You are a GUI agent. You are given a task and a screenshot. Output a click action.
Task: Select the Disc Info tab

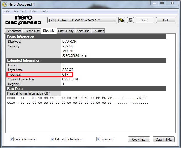click(49, 30)
